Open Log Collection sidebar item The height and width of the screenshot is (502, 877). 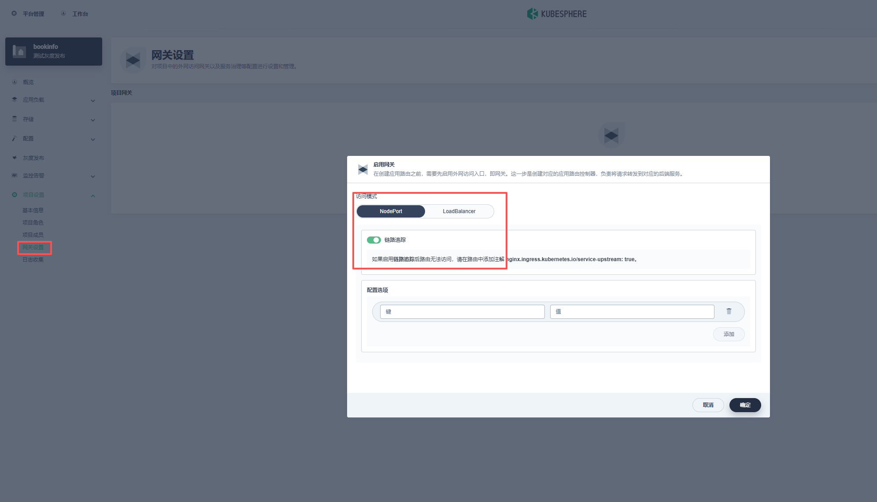click(33, 260)
